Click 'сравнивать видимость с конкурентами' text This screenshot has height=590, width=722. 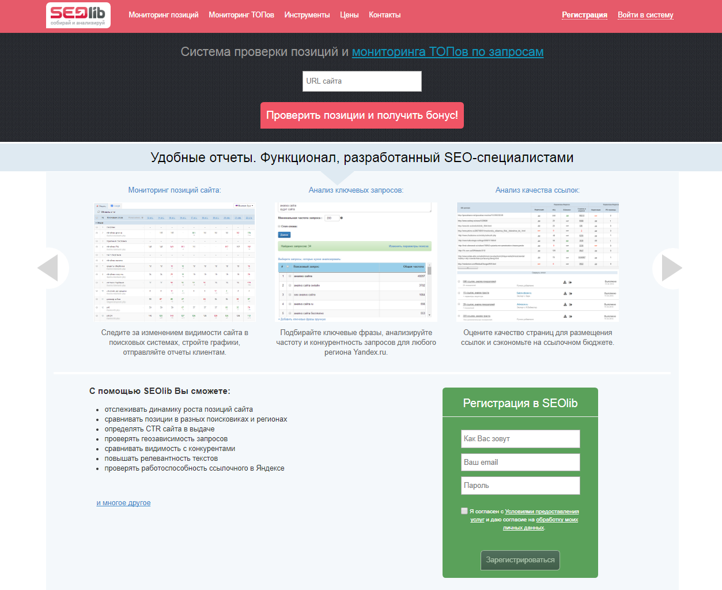pos(170,449)
